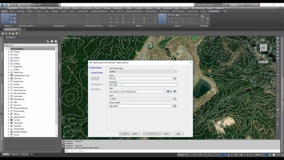This screenshot has width=284, height=160.
Task: Click the Toolspace tree vertical scrollbar
Action: tap(56, 92)
